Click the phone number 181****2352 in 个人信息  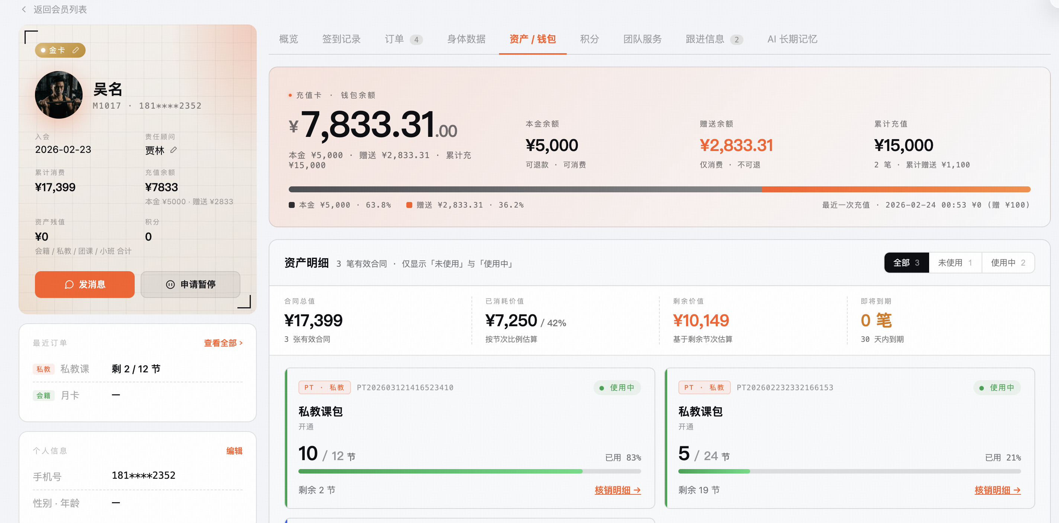144,475
